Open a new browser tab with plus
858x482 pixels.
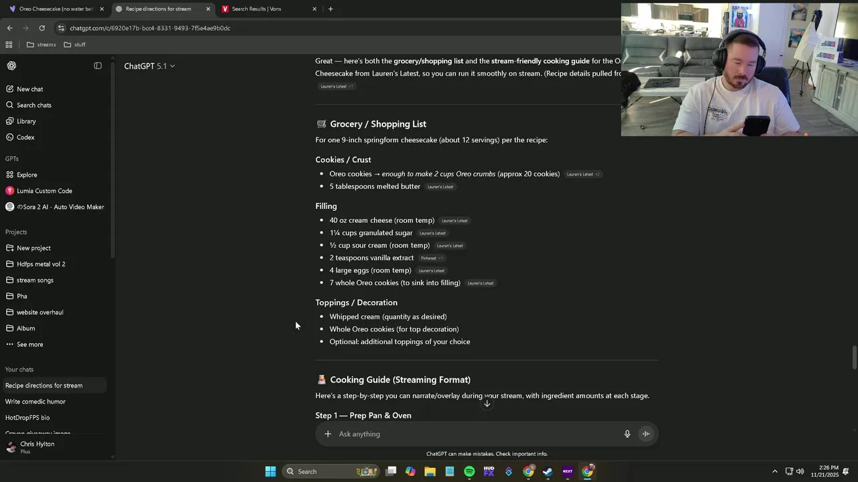click(x=330, y=9)
